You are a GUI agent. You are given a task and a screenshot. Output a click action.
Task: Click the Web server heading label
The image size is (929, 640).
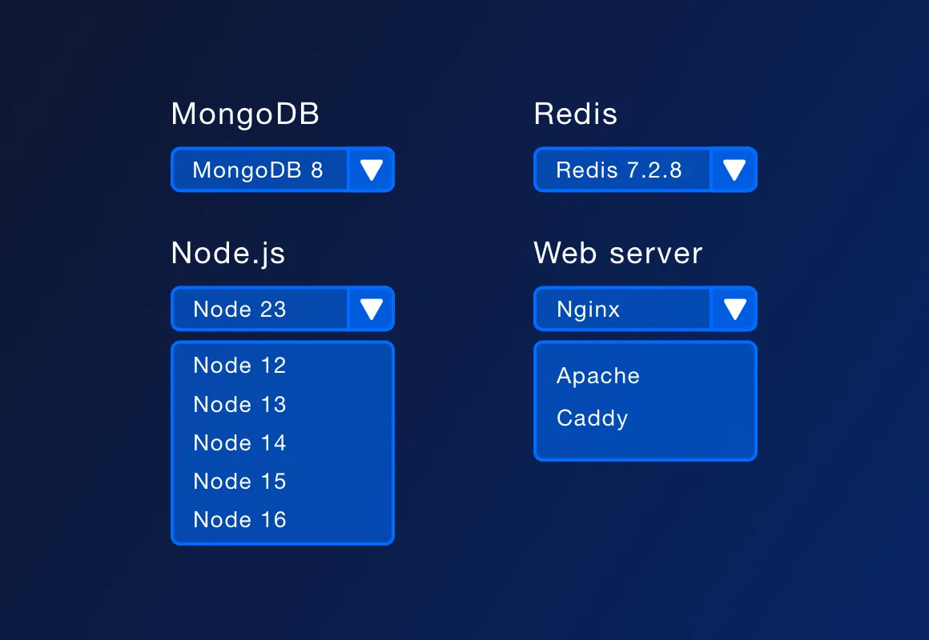pyautogui.click(x=618, y=254)
